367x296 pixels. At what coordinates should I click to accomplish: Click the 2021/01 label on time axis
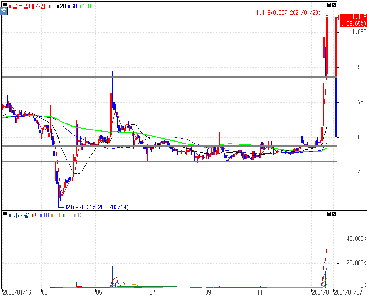[x=322, y=293]
